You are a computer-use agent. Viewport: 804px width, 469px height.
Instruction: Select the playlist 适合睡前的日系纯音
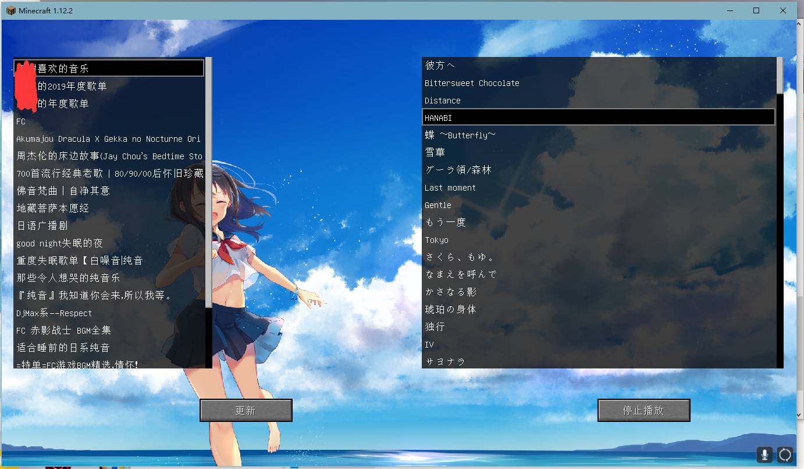point(61,348)
